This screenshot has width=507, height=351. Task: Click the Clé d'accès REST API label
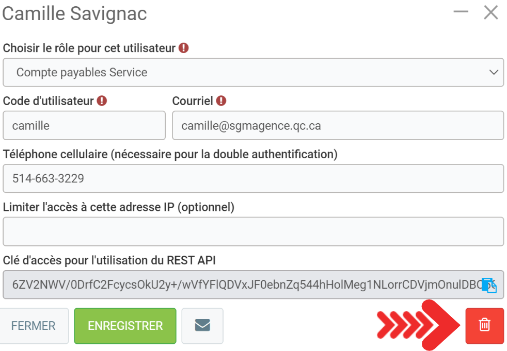pyautogui.click(x=109, y=260)
